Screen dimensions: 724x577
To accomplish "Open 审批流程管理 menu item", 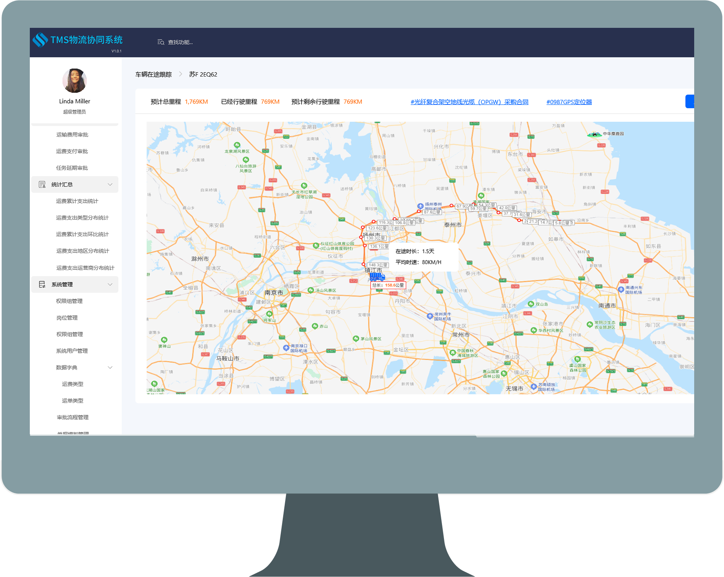I will pyautogui.click(x=73, y=417).
